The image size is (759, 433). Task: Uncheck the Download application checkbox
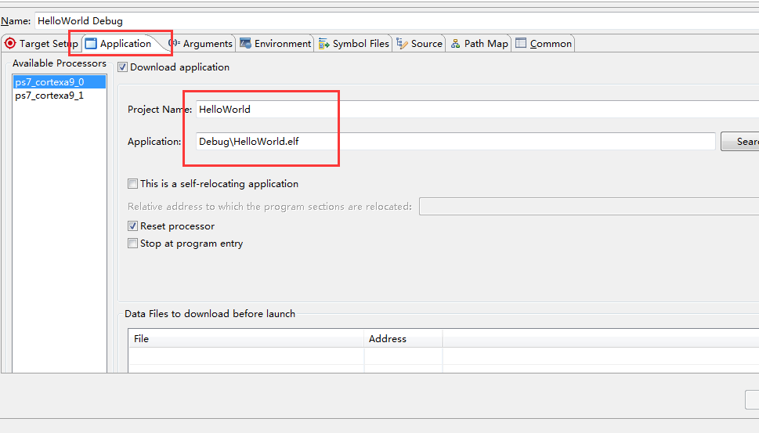[x=122, y=67]
